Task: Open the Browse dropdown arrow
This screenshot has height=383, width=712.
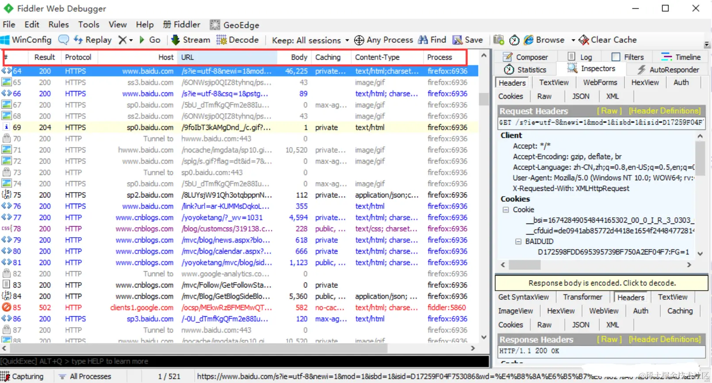Action: pos(573,40)
